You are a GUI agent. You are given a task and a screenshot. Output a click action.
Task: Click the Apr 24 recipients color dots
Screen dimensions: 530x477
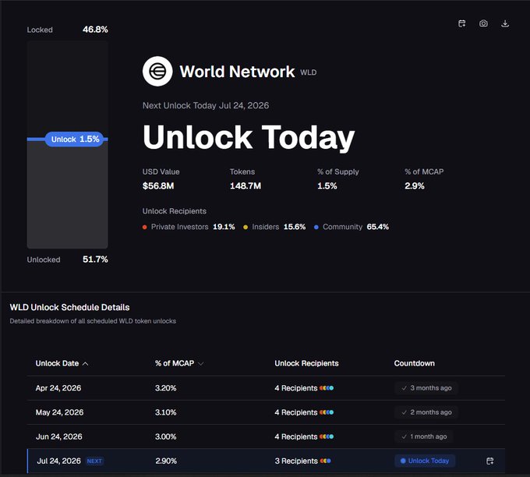click(327, 388)
